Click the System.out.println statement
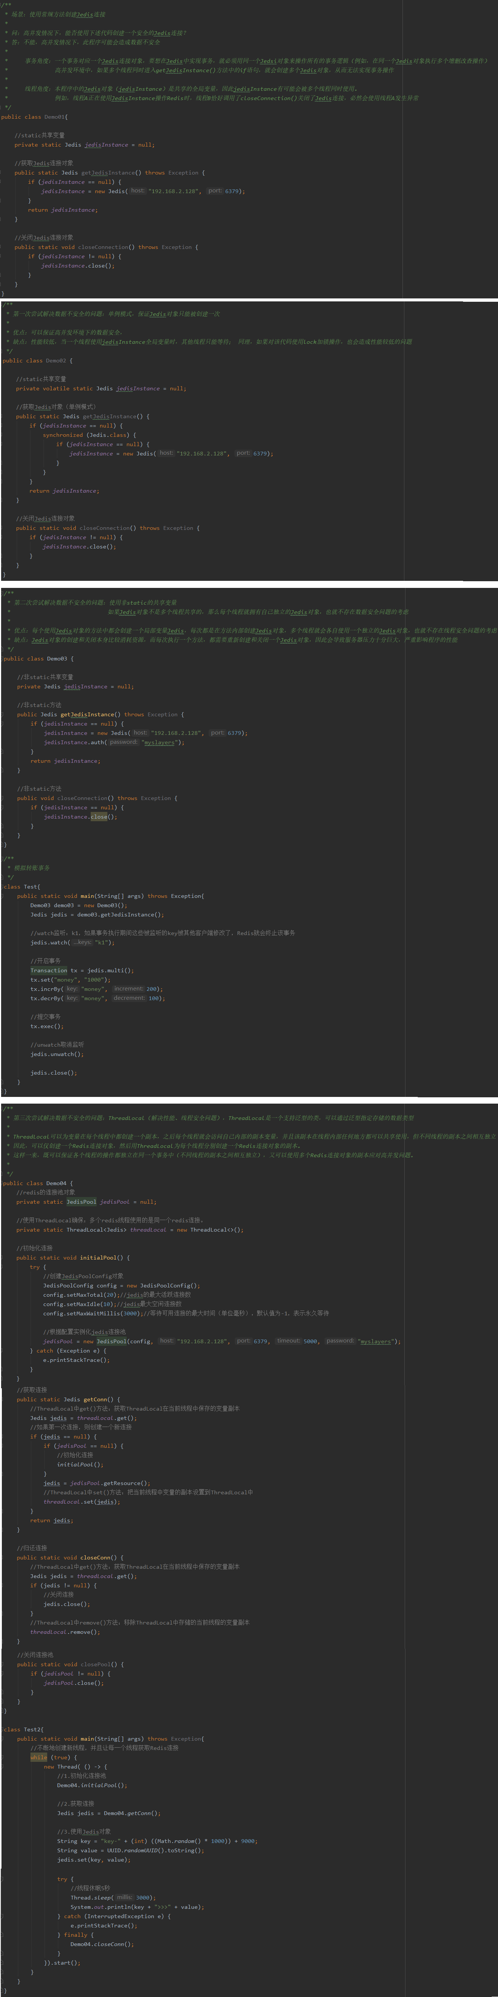498x1997 pixels. (x=137, y=1906)
